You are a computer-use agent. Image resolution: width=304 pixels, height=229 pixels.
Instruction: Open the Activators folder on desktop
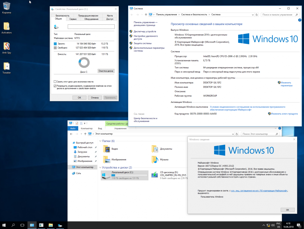click(7, 28)
